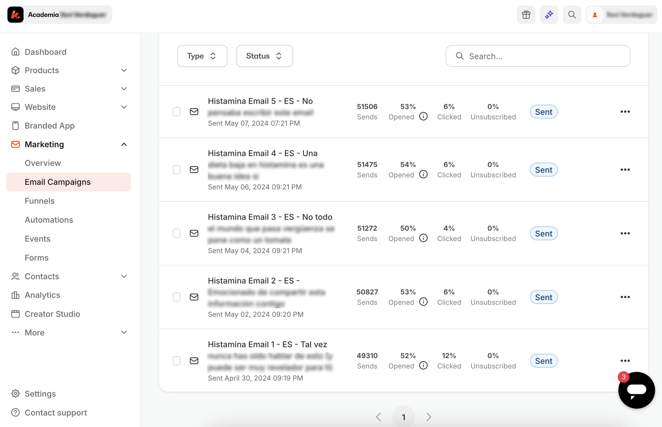This screenshot has height=427, width=662.
Task: Open three-dot menu for Histamina Email 1
Action: [625, 361]
